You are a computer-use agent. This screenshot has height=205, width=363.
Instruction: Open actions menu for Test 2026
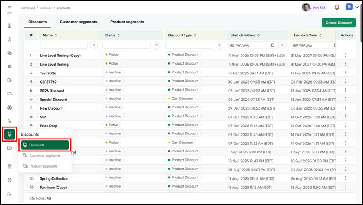pyautogui.click(x=346, y=73)
